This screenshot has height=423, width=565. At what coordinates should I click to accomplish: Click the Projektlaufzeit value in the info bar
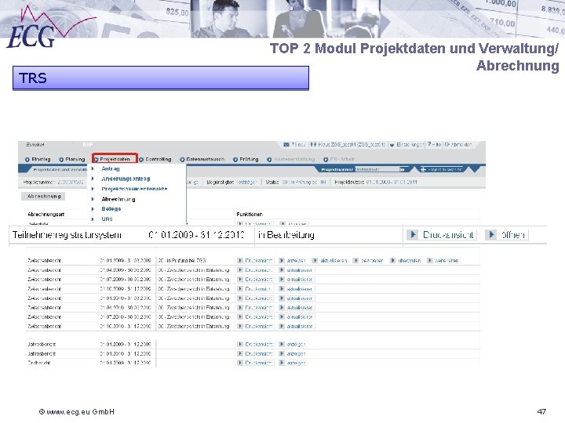(392, 183)
